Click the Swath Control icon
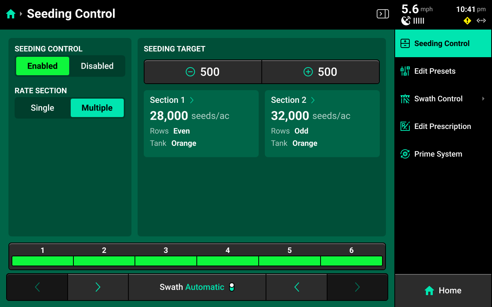 click(405, 99)
